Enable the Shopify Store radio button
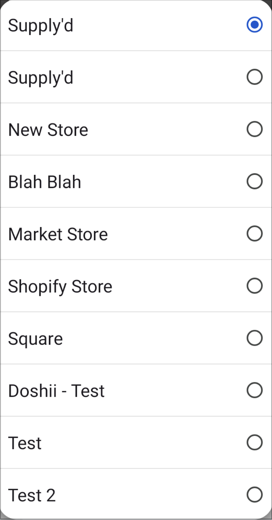Image resolution: width=272 pixels, height=520 pixels. tap(255, 286)
